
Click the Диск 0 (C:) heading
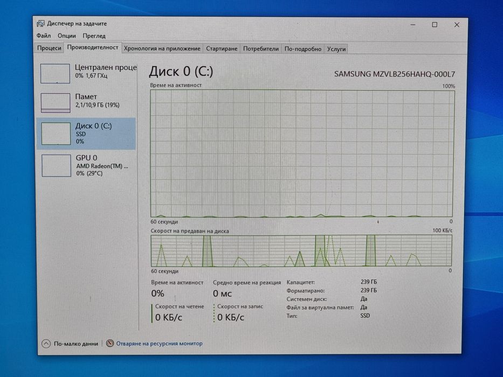point(181,71)
